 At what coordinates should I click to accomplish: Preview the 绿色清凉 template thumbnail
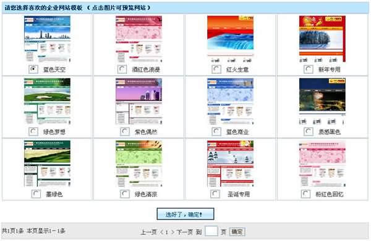click(x=139, y=164)
